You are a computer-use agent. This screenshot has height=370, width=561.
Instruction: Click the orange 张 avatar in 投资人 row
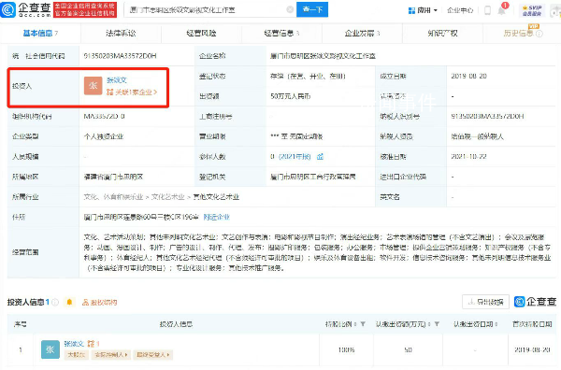click(93, 86)
